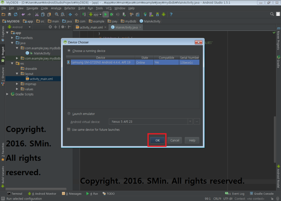Open Project Structure from the toolbar icon
Image resolution: width=281 pixels, height=201 pixels.
click(137, 14)
